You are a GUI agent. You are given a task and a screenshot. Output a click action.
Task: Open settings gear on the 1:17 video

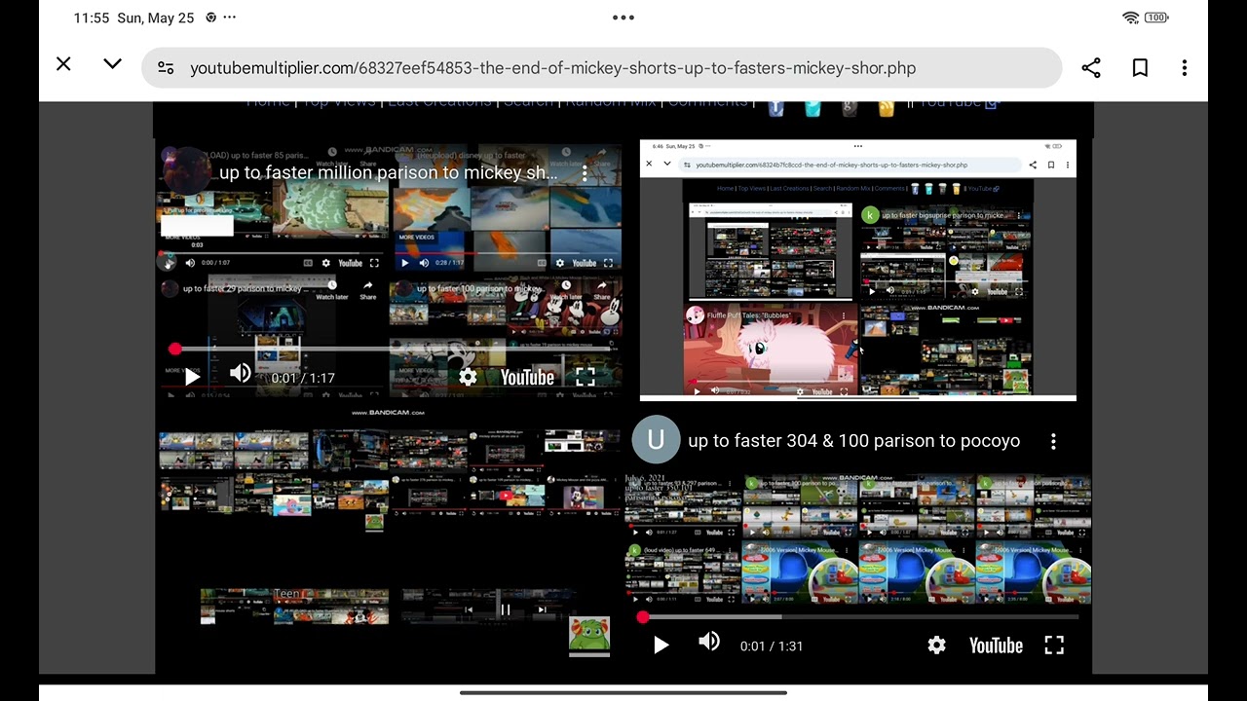468,378
